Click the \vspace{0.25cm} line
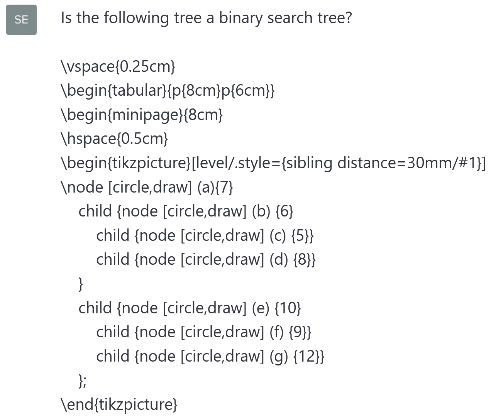Image resolution: width=491 pixels, height=416 pixels. (x=118, y=66)
